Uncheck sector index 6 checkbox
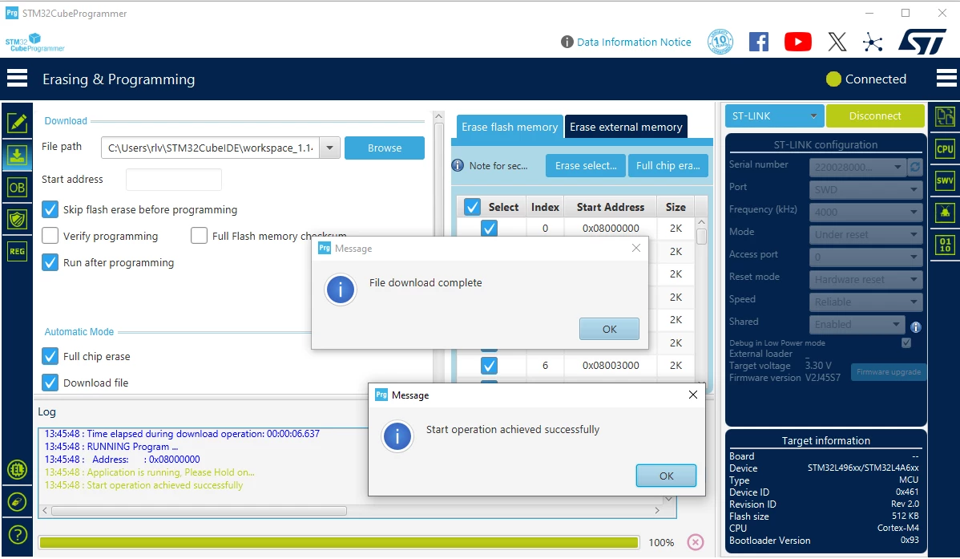Screen dimensions: 960x559 pos(489,366)
